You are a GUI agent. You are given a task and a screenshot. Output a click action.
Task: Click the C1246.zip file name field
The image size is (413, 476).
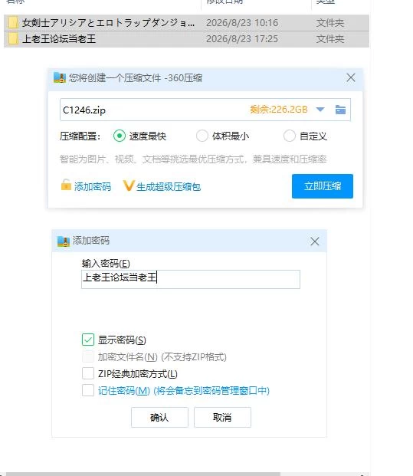205,110
